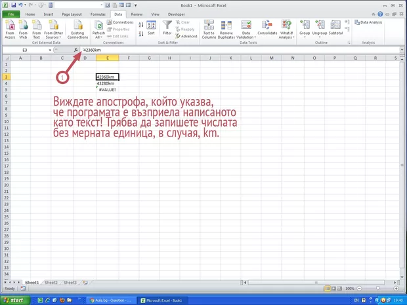Switch to the Developer tab
Screen dimensions: 407x305
click(177, 14)
